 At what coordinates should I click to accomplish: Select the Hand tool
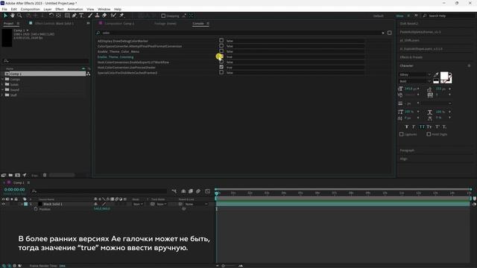(13, 16)
